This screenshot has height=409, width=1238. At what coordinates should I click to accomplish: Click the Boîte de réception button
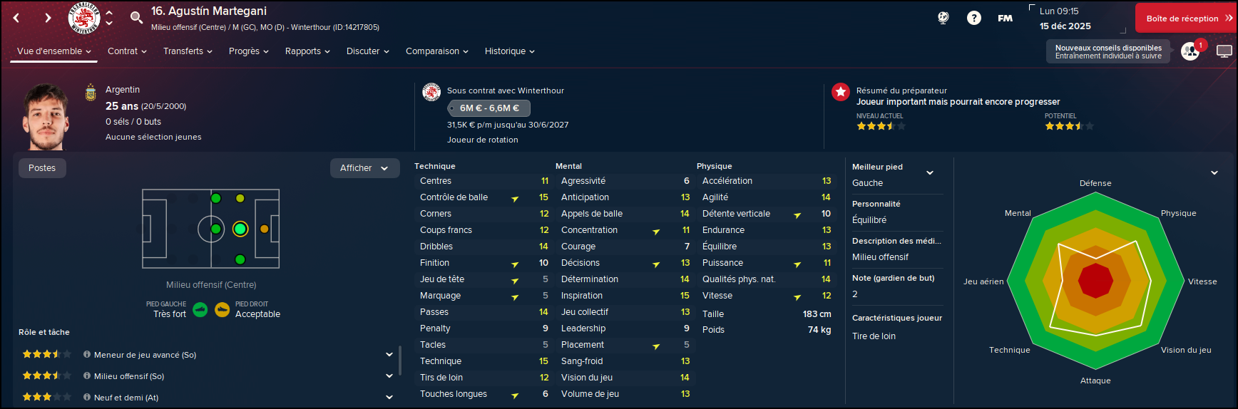1185,18
